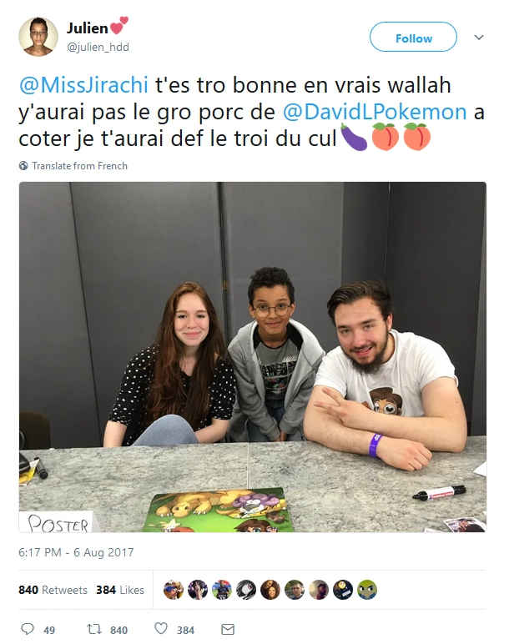Like the tweet with the heart icon
The width and height of the screenshot is (509, 644).
point(161,628)
